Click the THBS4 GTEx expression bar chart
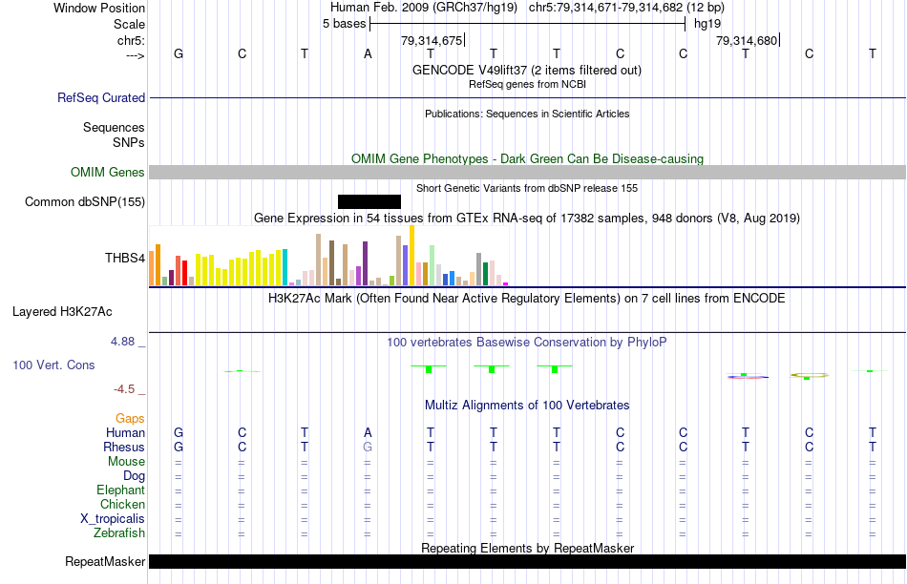This screenshot has height=584, width=907. point(328,256)
